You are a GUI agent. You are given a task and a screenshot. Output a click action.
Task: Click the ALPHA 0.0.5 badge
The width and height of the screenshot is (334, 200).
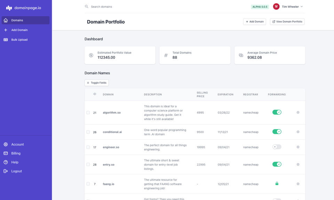(x=260, y=7)
